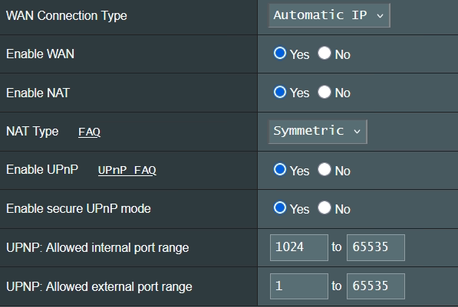Open the NAT Type FAQ link
This screenshot has width=458, height=307.
pyautogui.click(x=90, y=132)
